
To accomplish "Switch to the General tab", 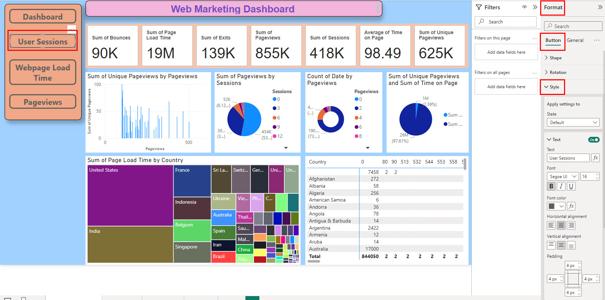I will 575,41.
